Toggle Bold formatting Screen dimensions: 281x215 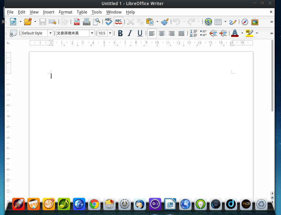tap(120, 33)
